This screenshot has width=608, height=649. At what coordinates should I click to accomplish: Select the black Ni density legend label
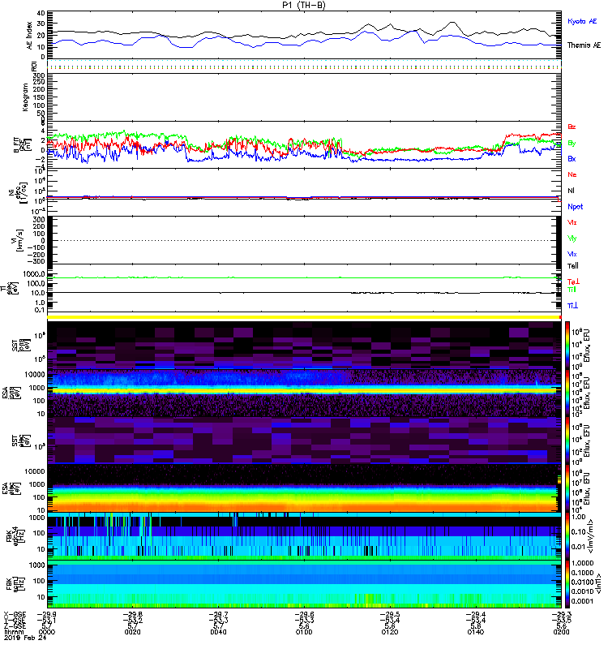[x=571, y=191]
